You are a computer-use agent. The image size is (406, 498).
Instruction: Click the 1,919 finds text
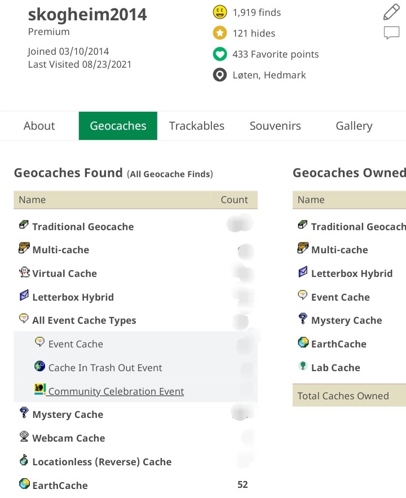click(x=257, y=12)
